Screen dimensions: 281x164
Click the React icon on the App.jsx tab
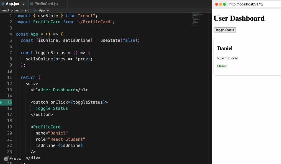pos(3,4)
